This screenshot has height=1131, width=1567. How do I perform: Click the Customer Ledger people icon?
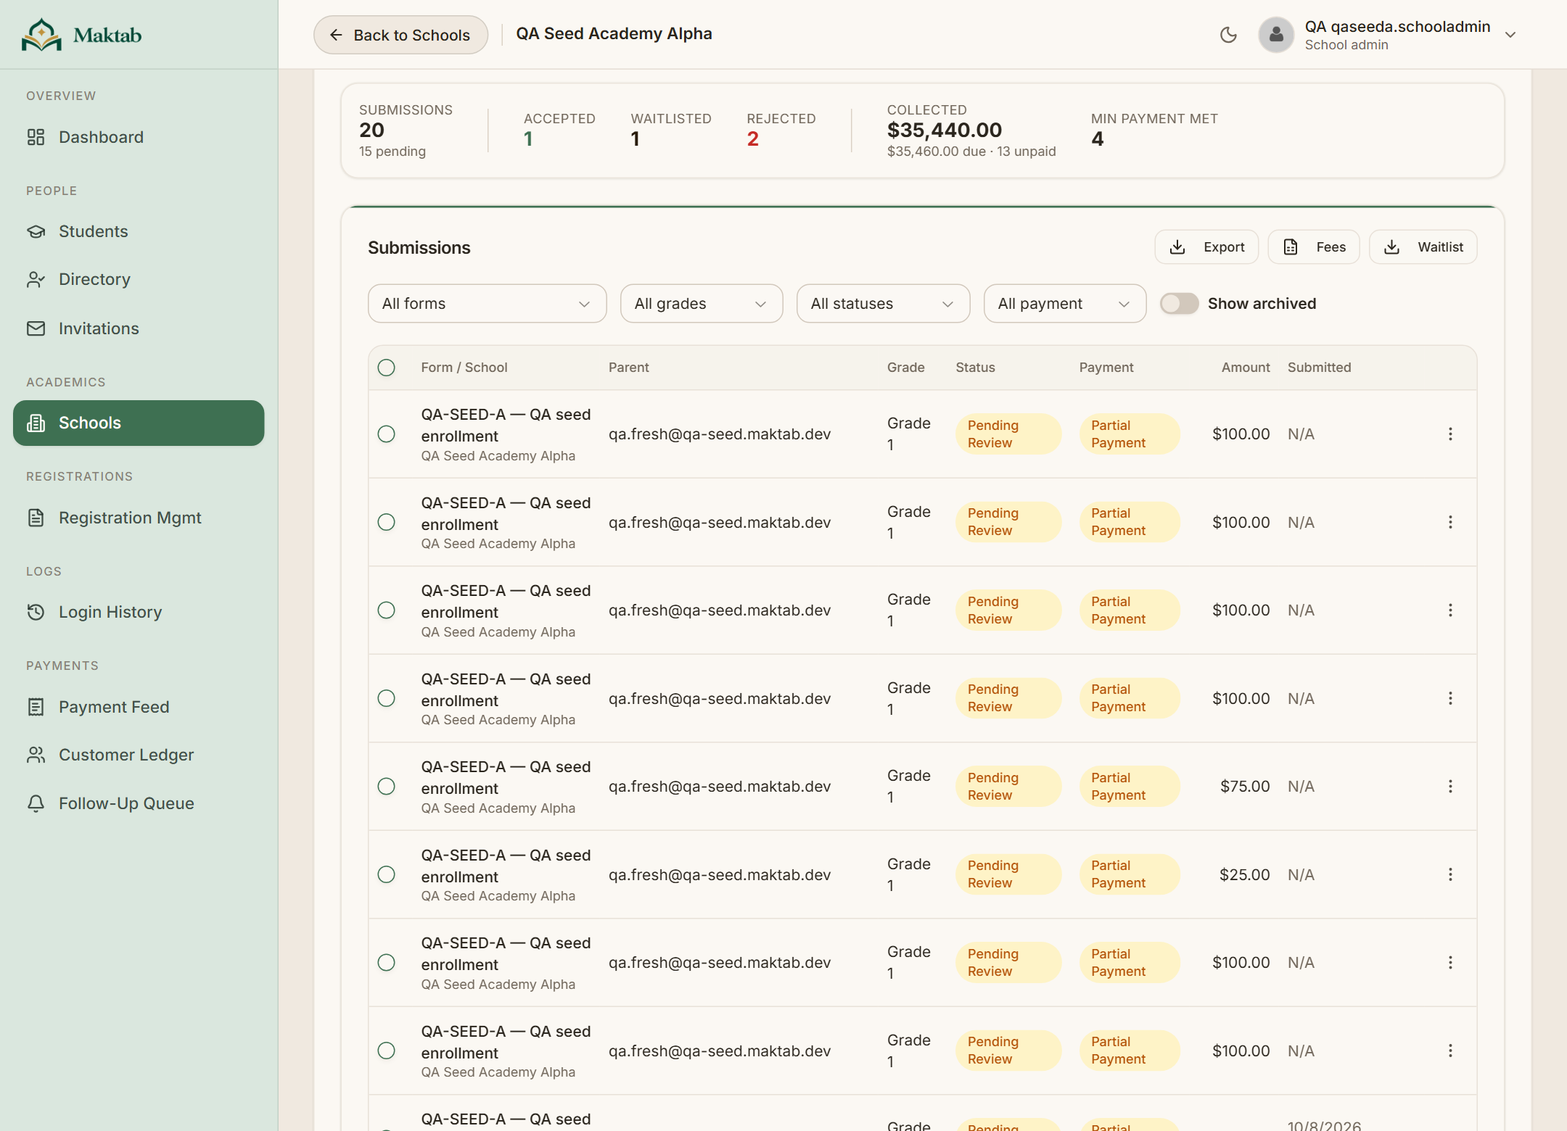point(36,755)
